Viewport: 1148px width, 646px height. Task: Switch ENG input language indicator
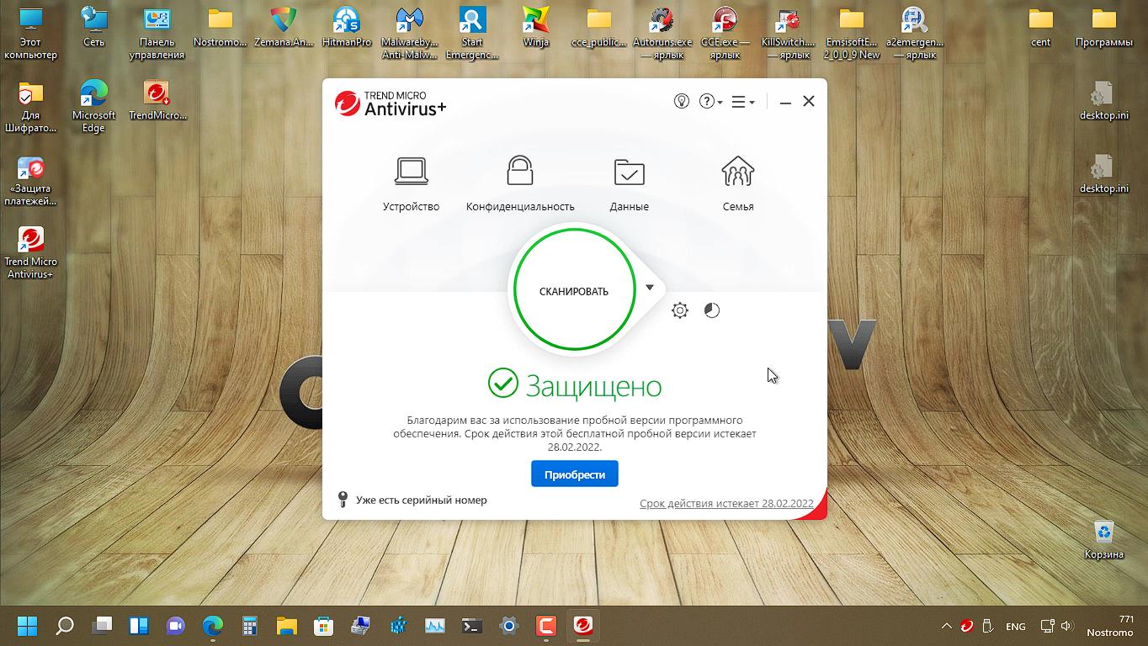(x=1016, y=627)
